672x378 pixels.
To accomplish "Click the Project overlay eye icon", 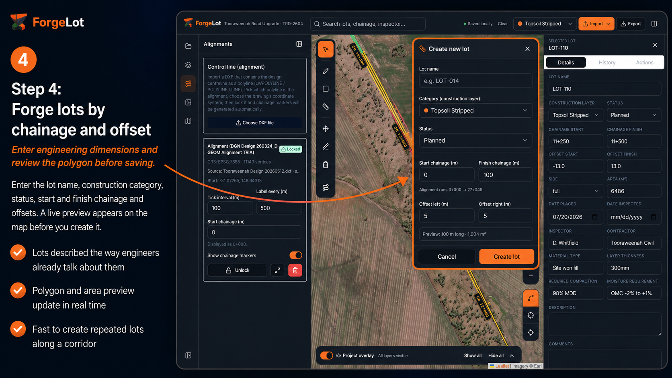I will [338, 356].
